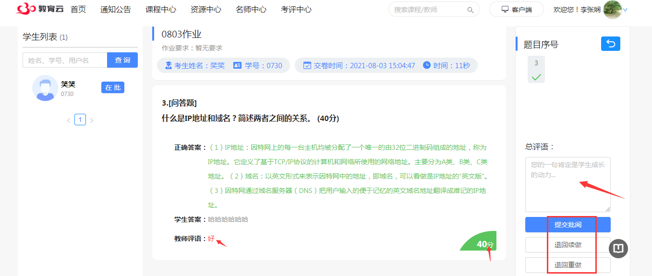This screenshot has width=652, height=276.
Task: Click the user avatar photo in header
Action: [x=613, y=10]
